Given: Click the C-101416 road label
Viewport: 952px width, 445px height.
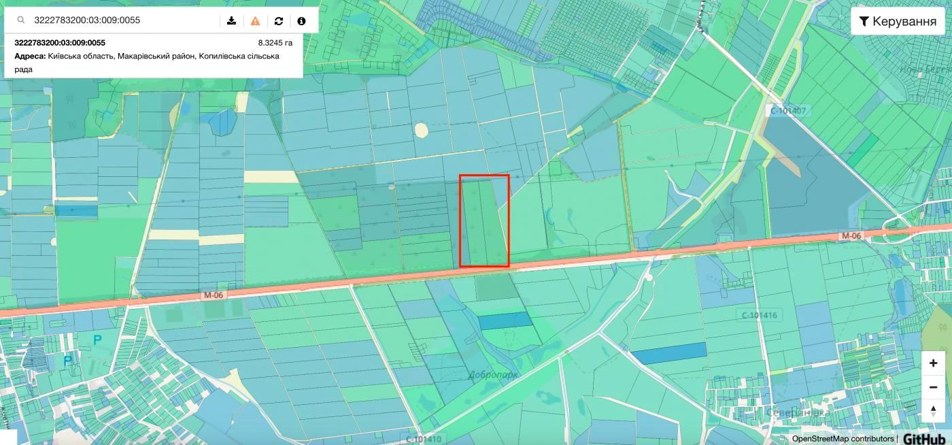Looking at the screenshot, I should (759, 315).
